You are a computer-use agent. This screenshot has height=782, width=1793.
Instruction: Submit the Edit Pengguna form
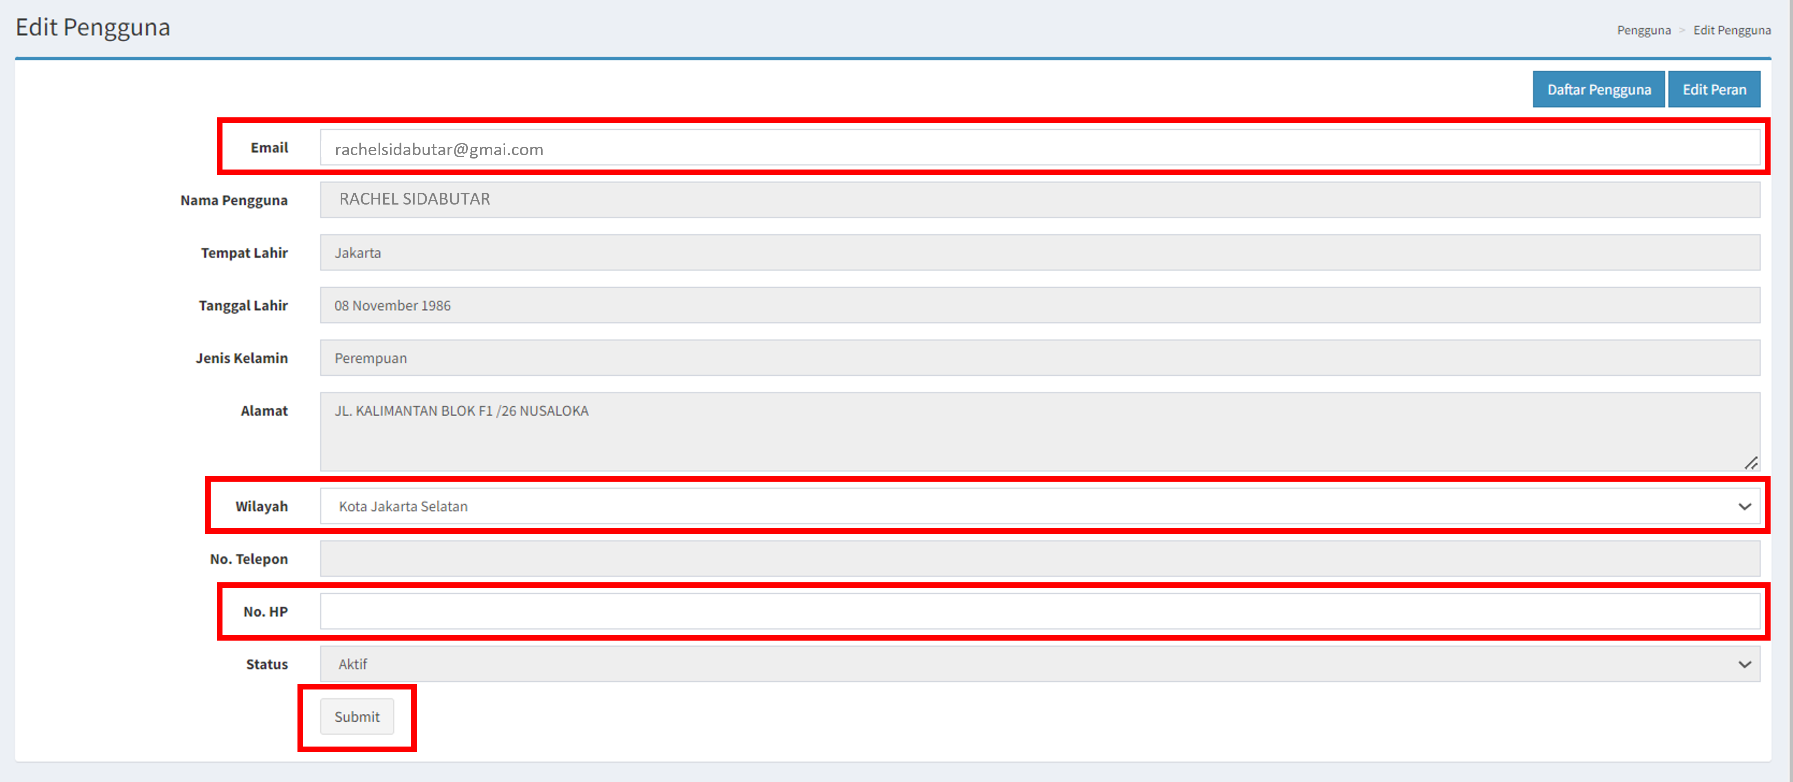[357, 716]
